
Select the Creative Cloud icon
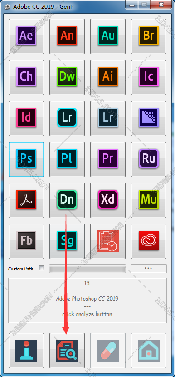pos(149,241)
